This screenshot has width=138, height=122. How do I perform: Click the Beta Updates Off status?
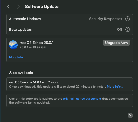[x=120, y=30]
